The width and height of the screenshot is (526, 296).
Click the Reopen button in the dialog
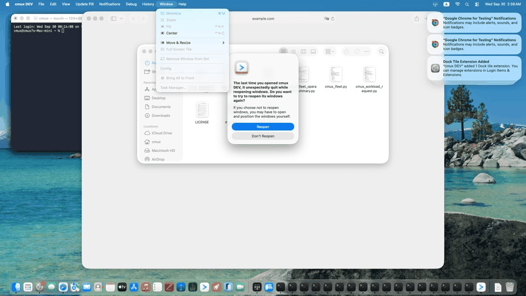pyautogui.click(x=262, y=127)
